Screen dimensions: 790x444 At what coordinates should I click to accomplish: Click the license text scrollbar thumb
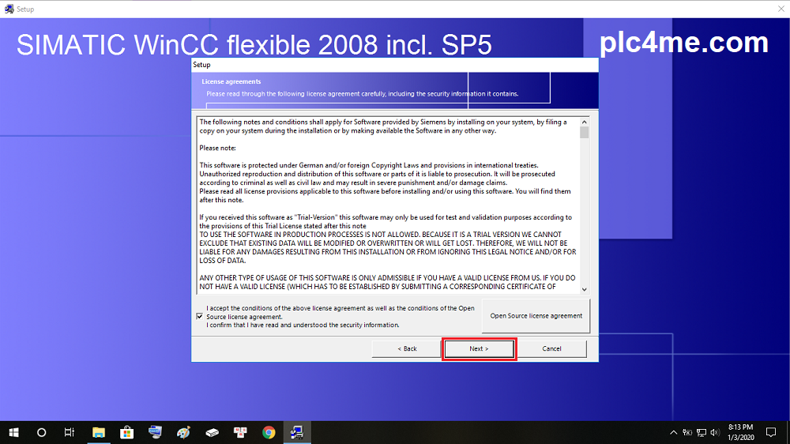585,133
